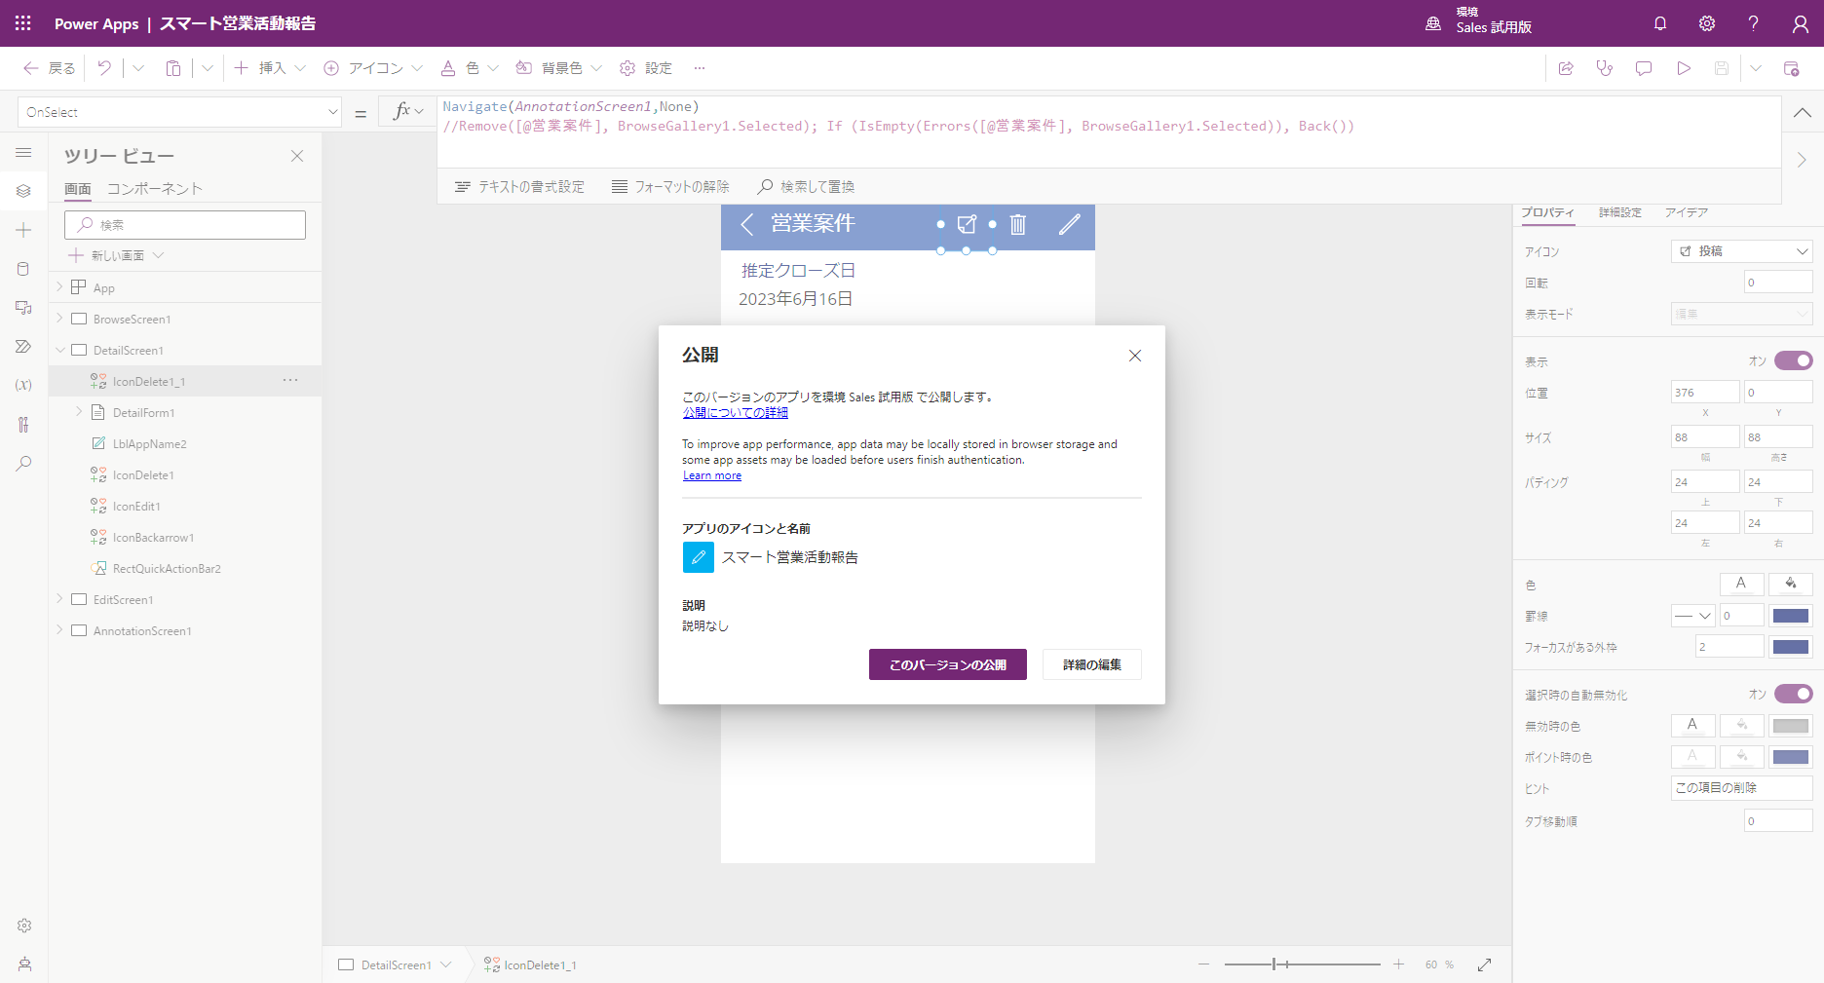The image size is (1824, 983).
Task: Open the 公開についての詳細 link
Action: (736, 413)
